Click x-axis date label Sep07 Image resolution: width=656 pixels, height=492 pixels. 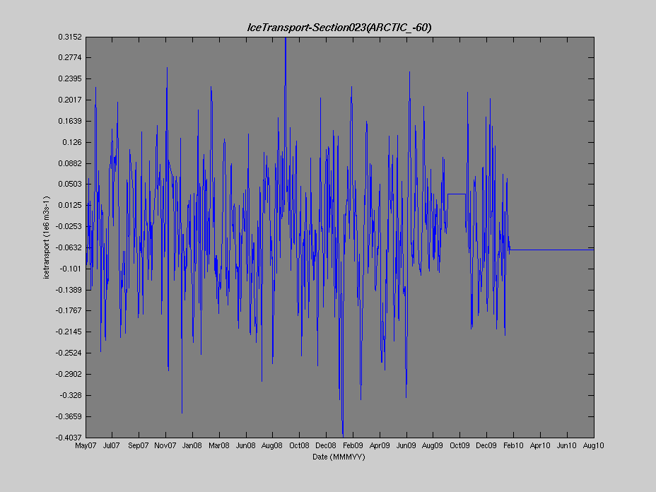139,445
